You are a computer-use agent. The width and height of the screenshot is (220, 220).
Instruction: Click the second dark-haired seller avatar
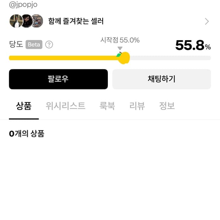click(27, 21)
